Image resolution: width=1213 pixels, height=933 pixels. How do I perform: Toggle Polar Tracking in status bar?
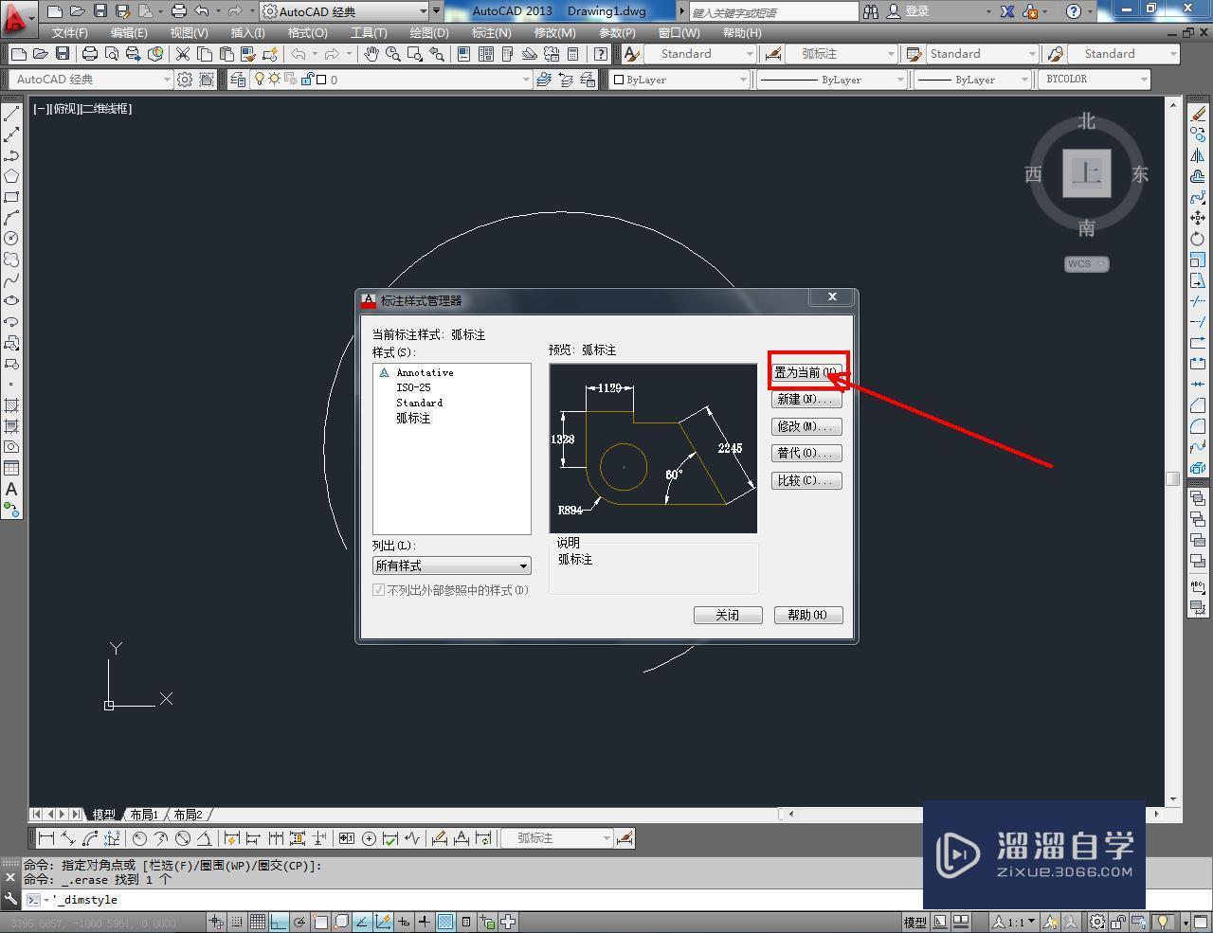pos(299,922)
